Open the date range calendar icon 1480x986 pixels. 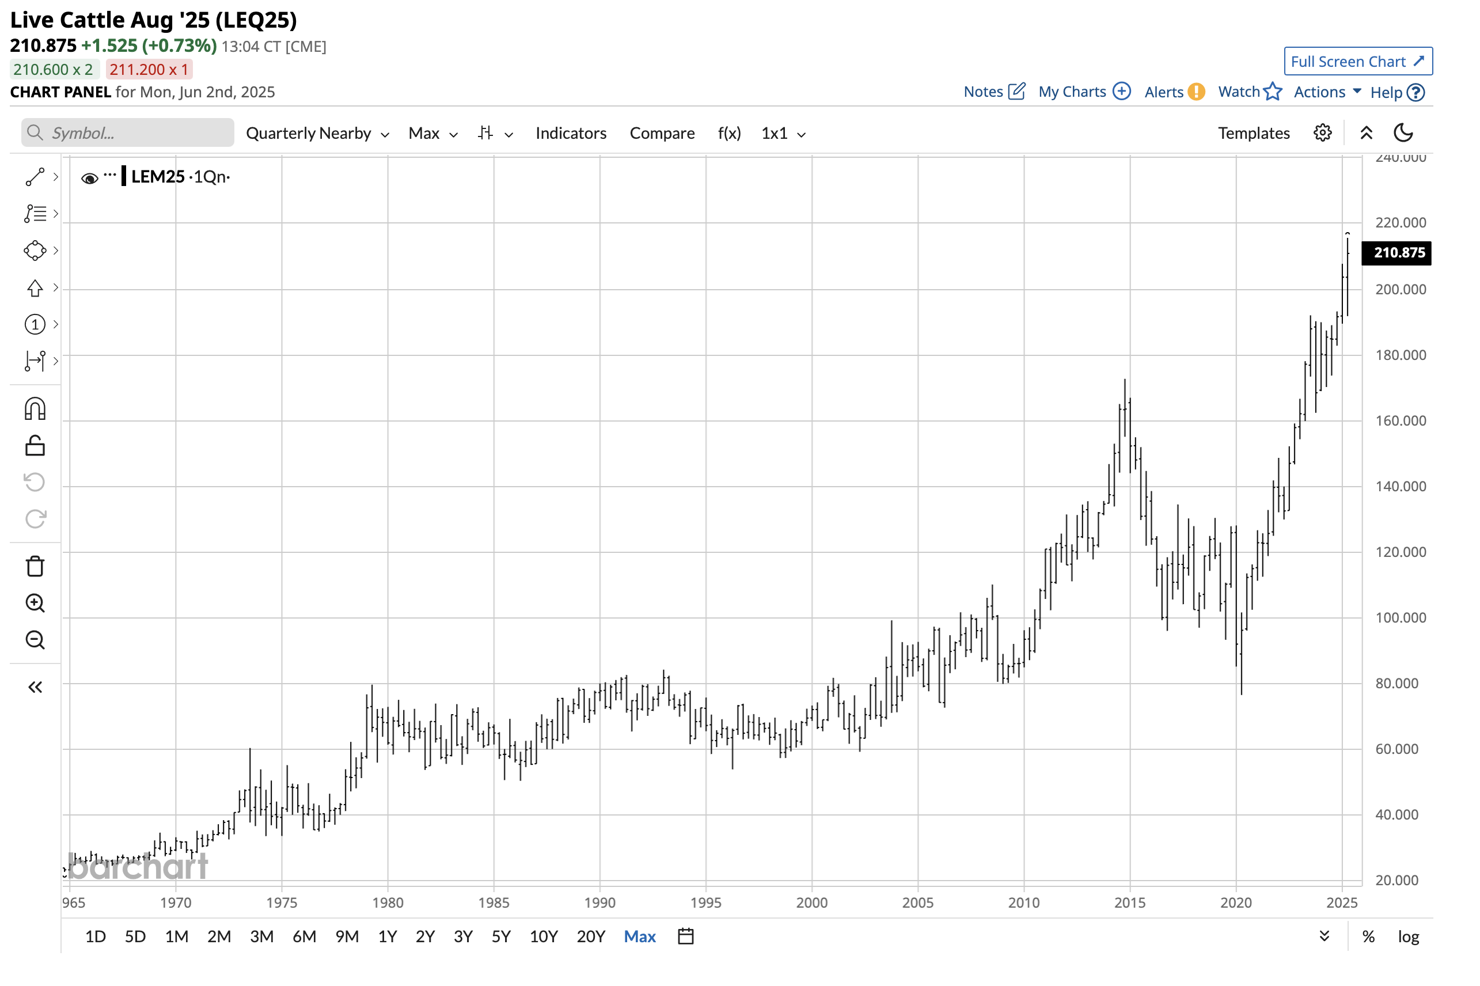click(x=686, y=936)
